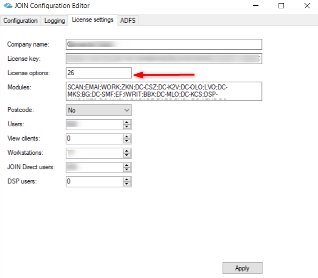The image size is (318, 278).
Task: Decrease JOIN Direct users with down arrow
Action: (127, 169)
